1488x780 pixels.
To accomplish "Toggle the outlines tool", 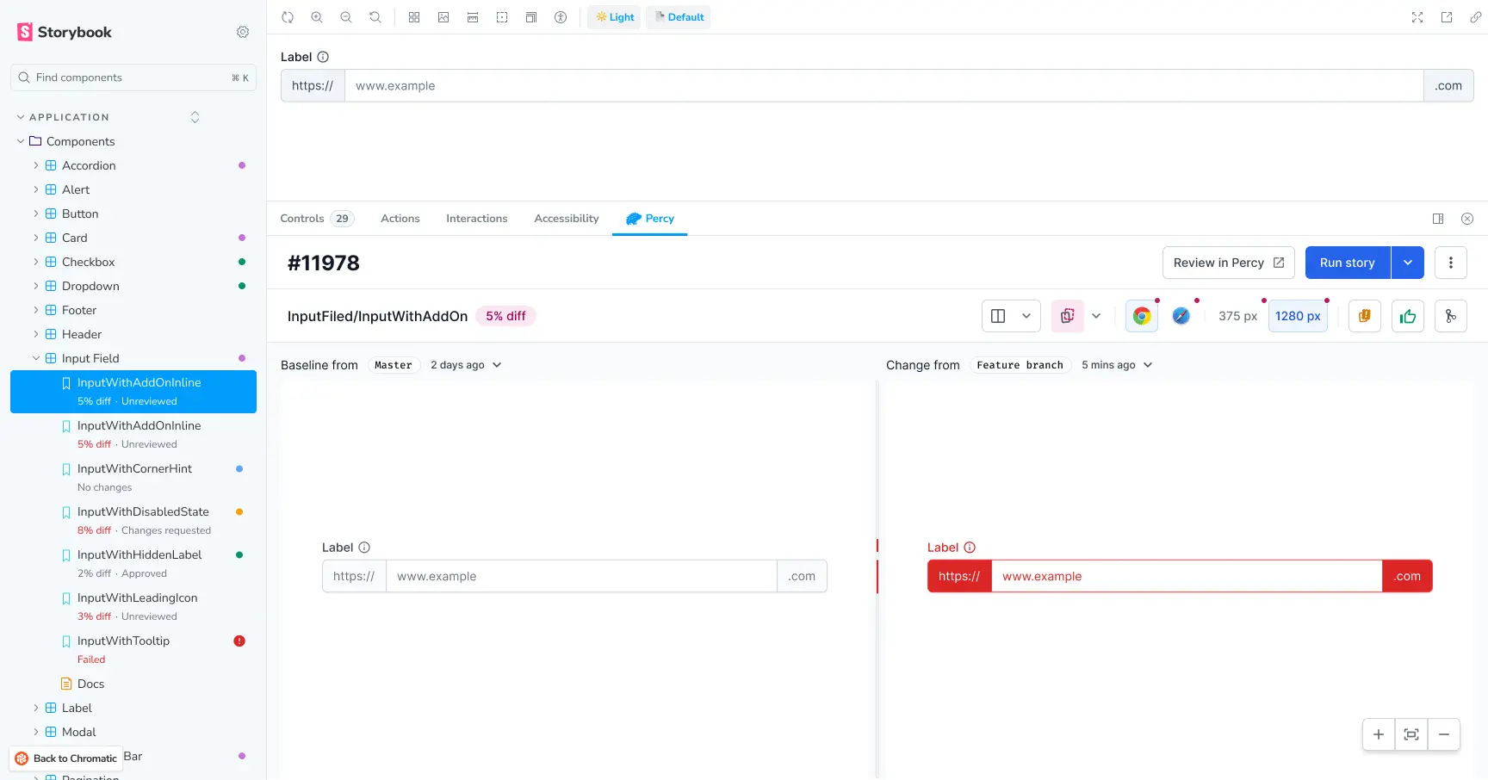I will [x=502, y=16].
